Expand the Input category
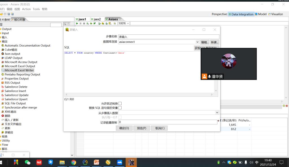289x167 pixels. click(5, 33)
